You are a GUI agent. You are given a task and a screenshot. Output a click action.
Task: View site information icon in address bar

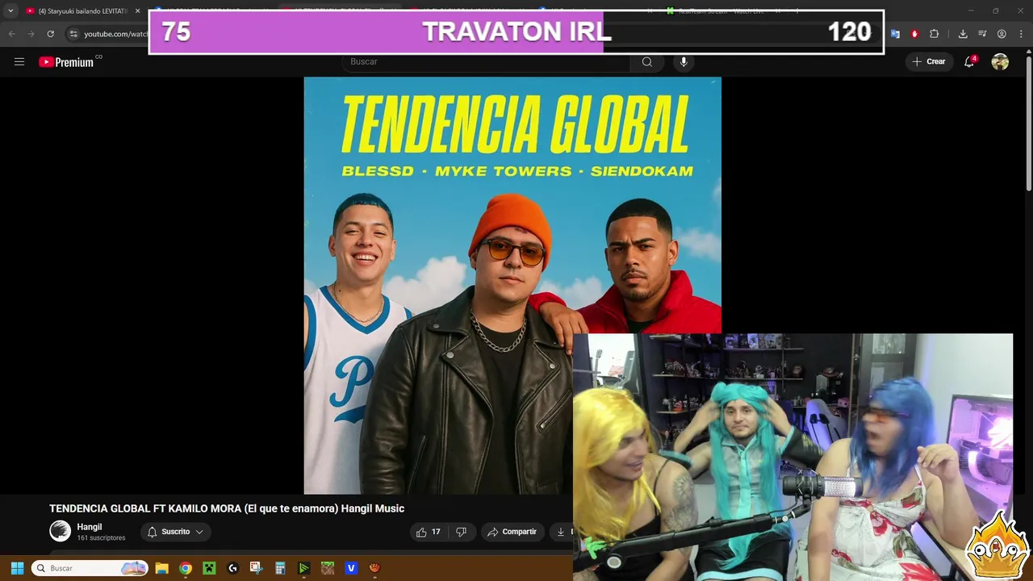(73, 34)
